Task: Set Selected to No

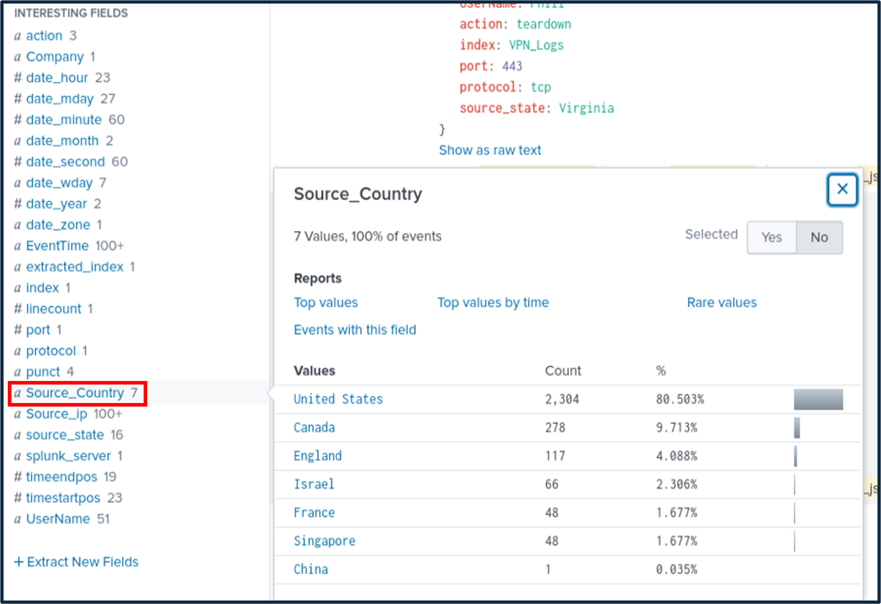Action: (x=819, y=238)
